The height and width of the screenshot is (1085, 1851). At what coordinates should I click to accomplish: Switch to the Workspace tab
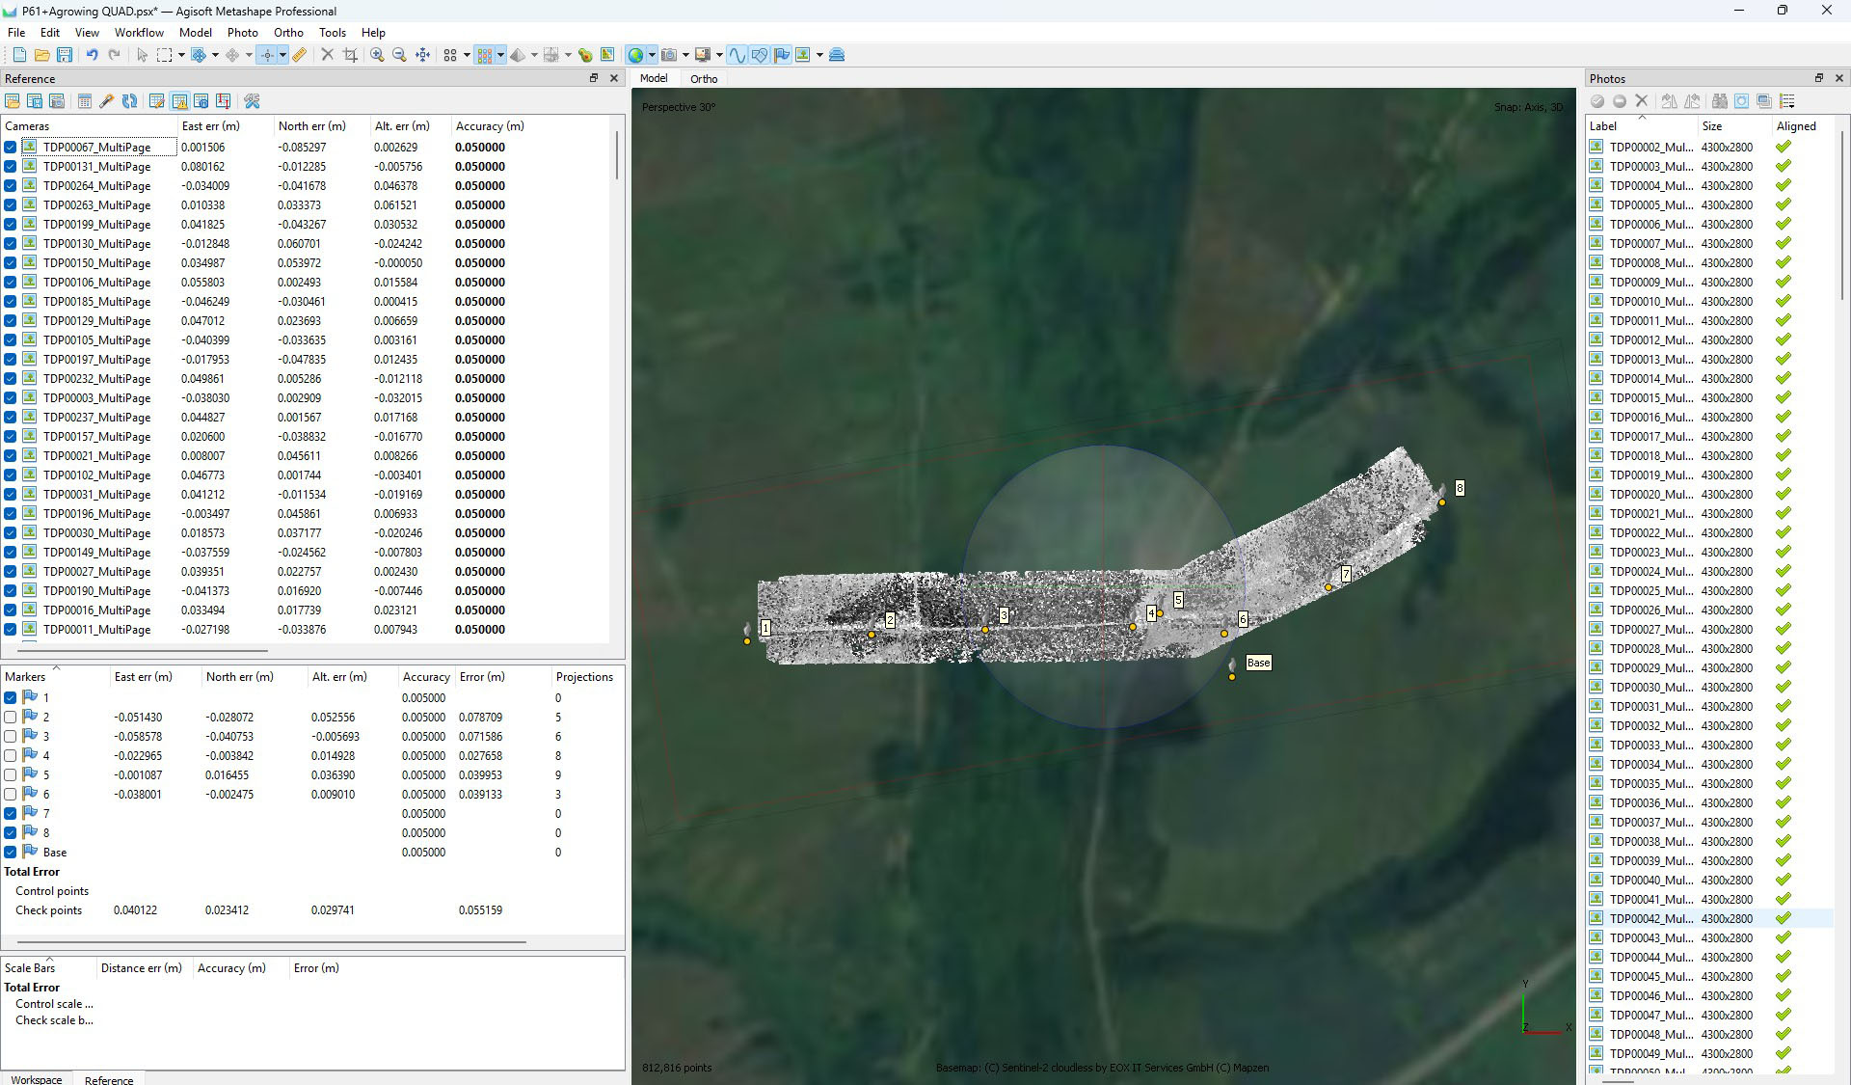37,1079
